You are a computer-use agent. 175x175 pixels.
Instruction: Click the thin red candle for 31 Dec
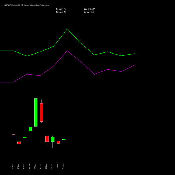point(14,135)
